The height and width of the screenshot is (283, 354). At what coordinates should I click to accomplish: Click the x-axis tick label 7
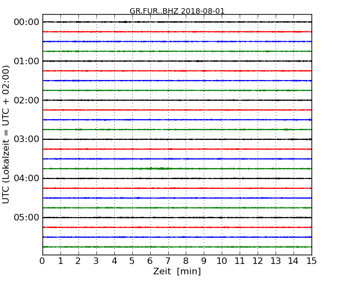tap(168, 261)
